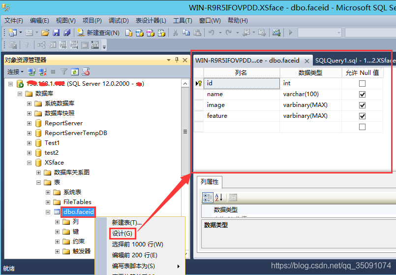The width and height of the screenshot is (396, 275).
Task: Click the Filter funnel icon in Object Explorer
Action: tap(64, 72)
